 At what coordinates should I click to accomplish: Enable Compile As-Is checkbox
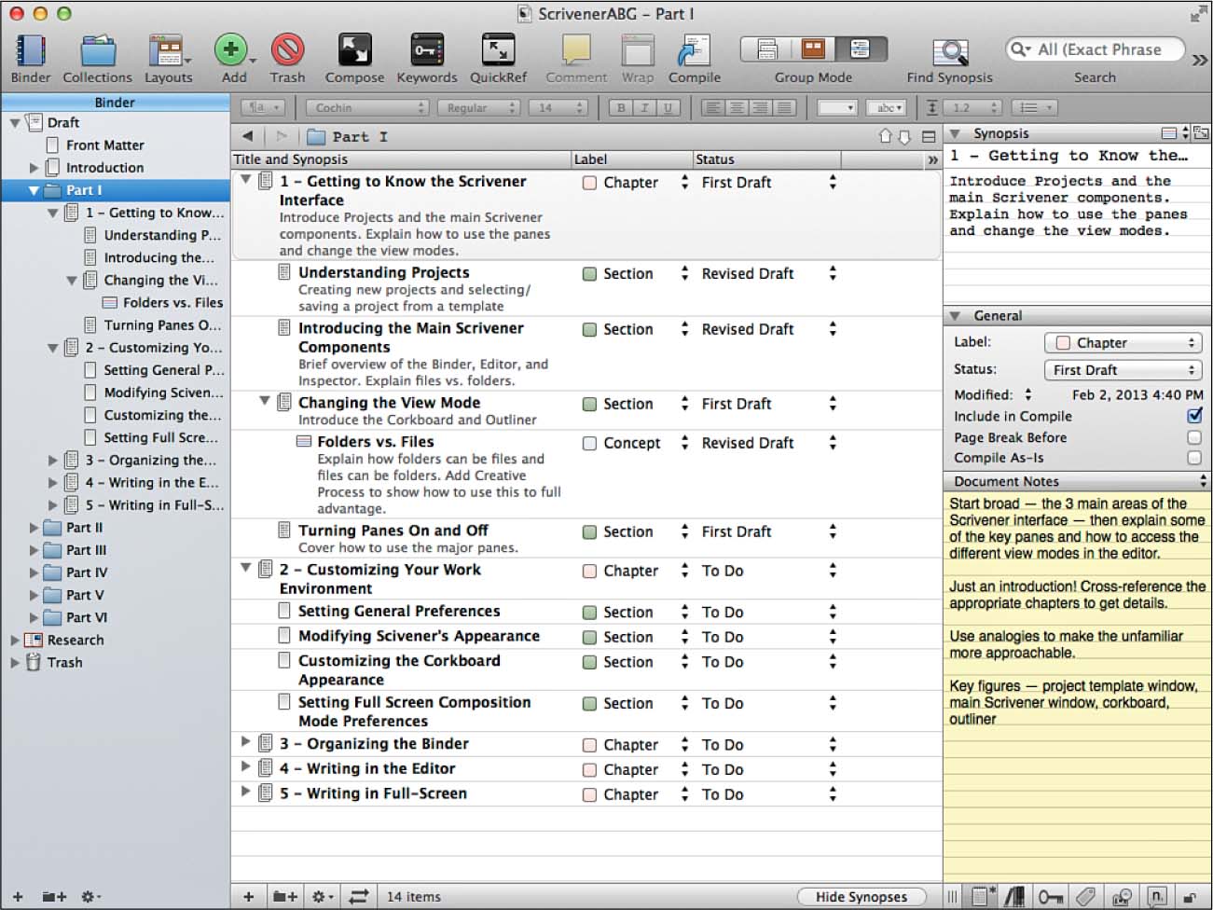1194,458
